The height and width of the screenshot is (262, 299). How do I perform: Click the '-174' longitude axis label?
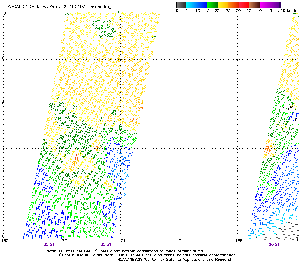point(120,241)
